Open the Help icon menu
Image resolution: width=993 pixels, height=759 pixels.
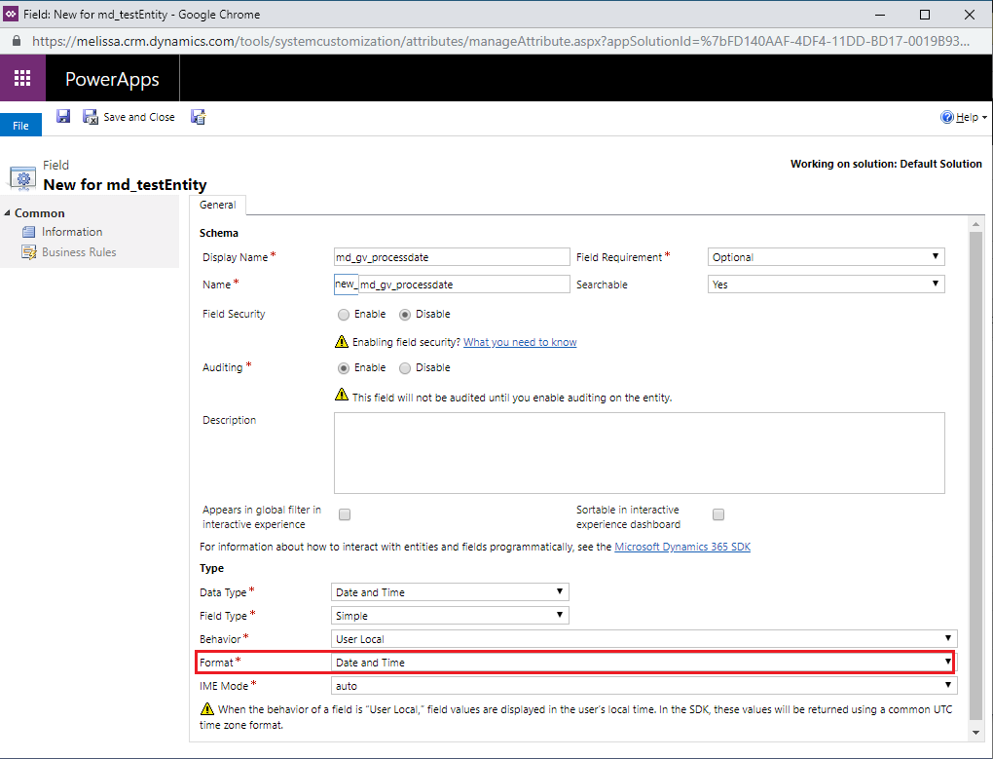(x=947, y=117)
